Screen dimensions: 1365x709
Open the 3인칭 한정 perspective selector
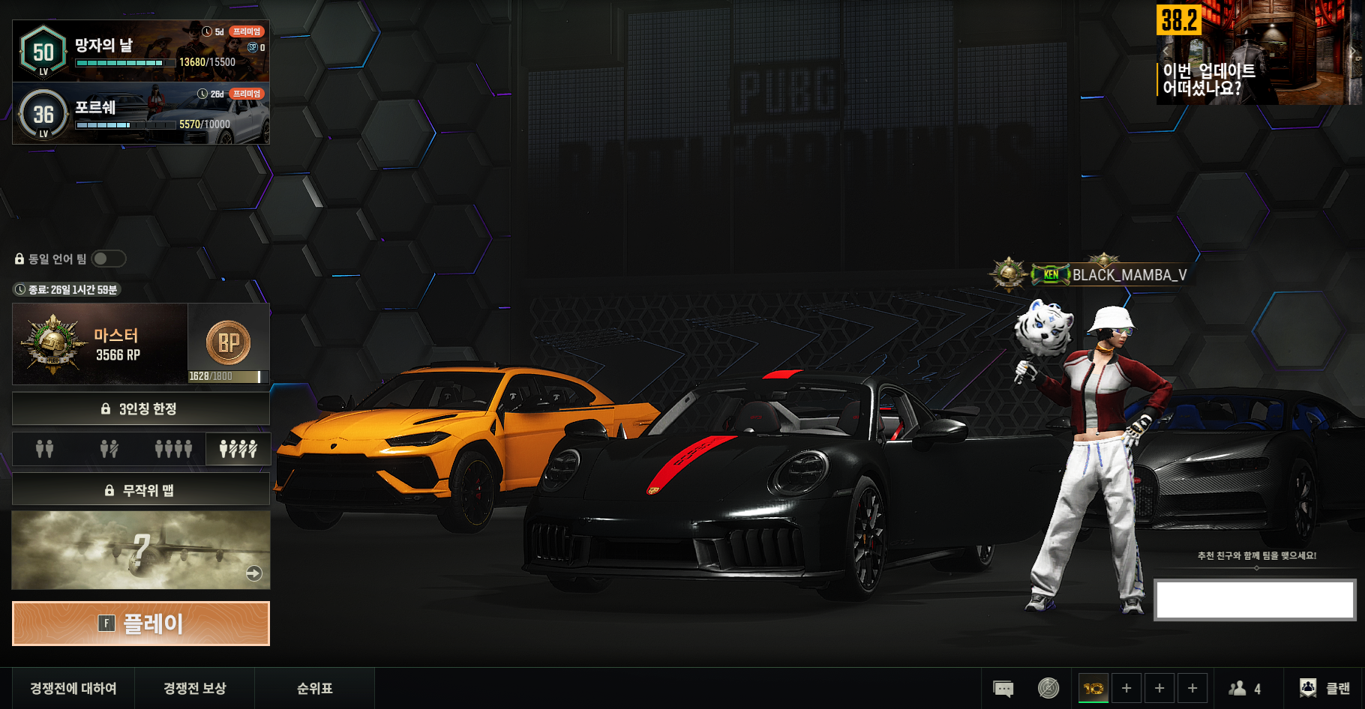point(141,409)
